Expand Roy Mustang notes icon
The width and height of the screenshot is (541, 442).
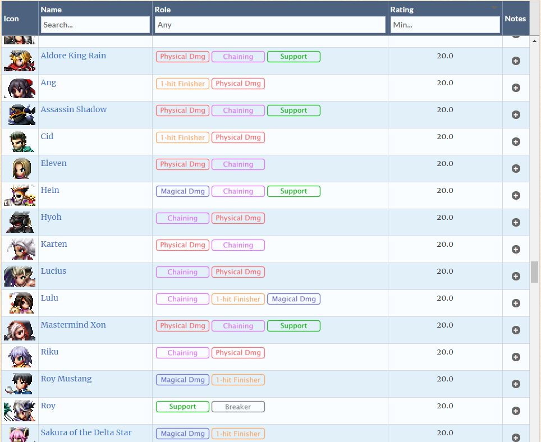pyautogui.click(x=516, y=384)
